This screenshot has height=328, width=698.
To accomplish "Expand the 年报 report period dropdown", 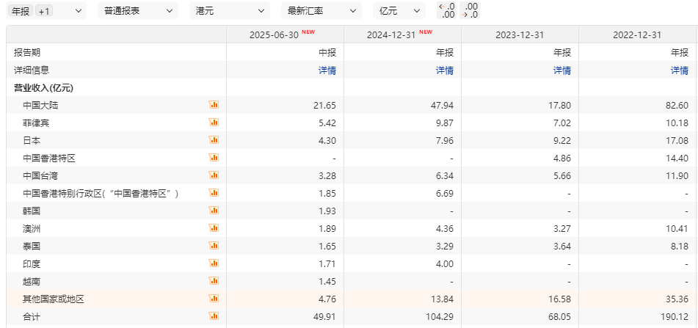I will tap(46, 11).
